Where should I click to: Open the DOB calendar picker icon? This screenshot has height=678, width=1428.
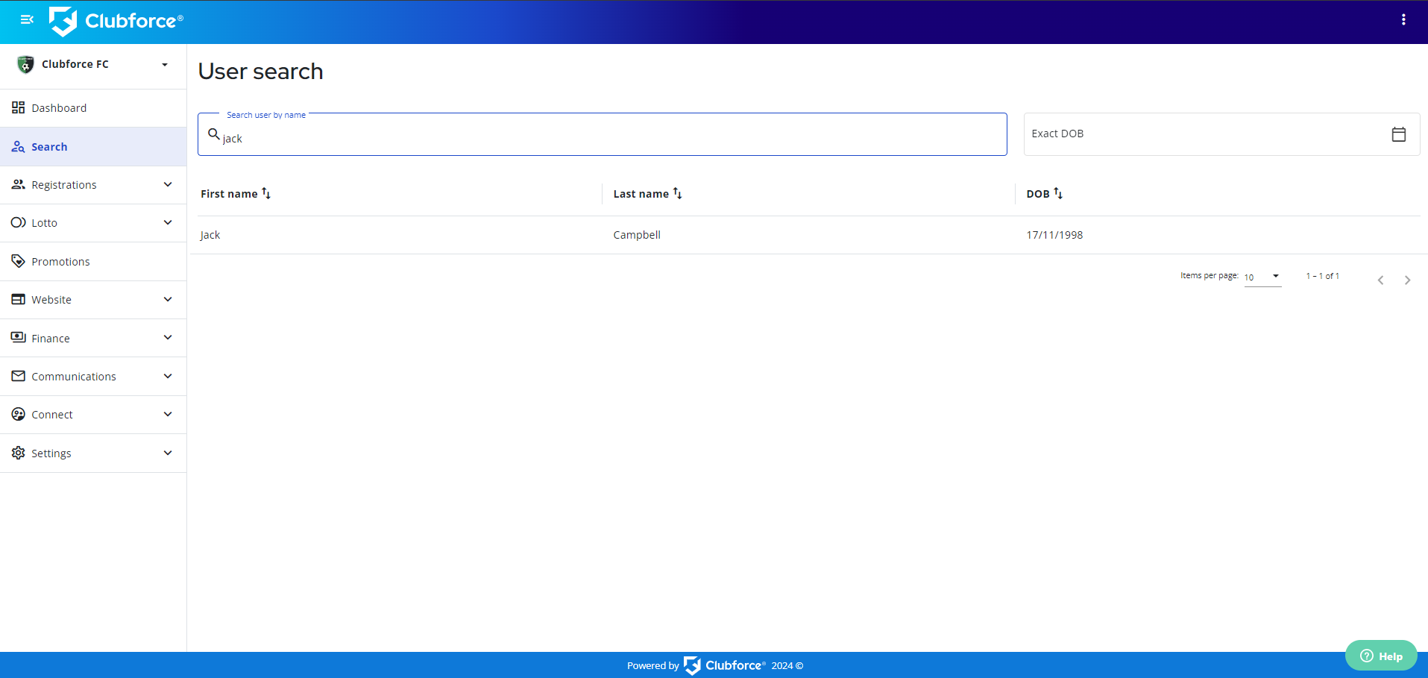point(1399,134)
